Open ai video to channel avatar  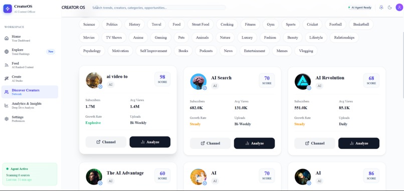(94, 80)
